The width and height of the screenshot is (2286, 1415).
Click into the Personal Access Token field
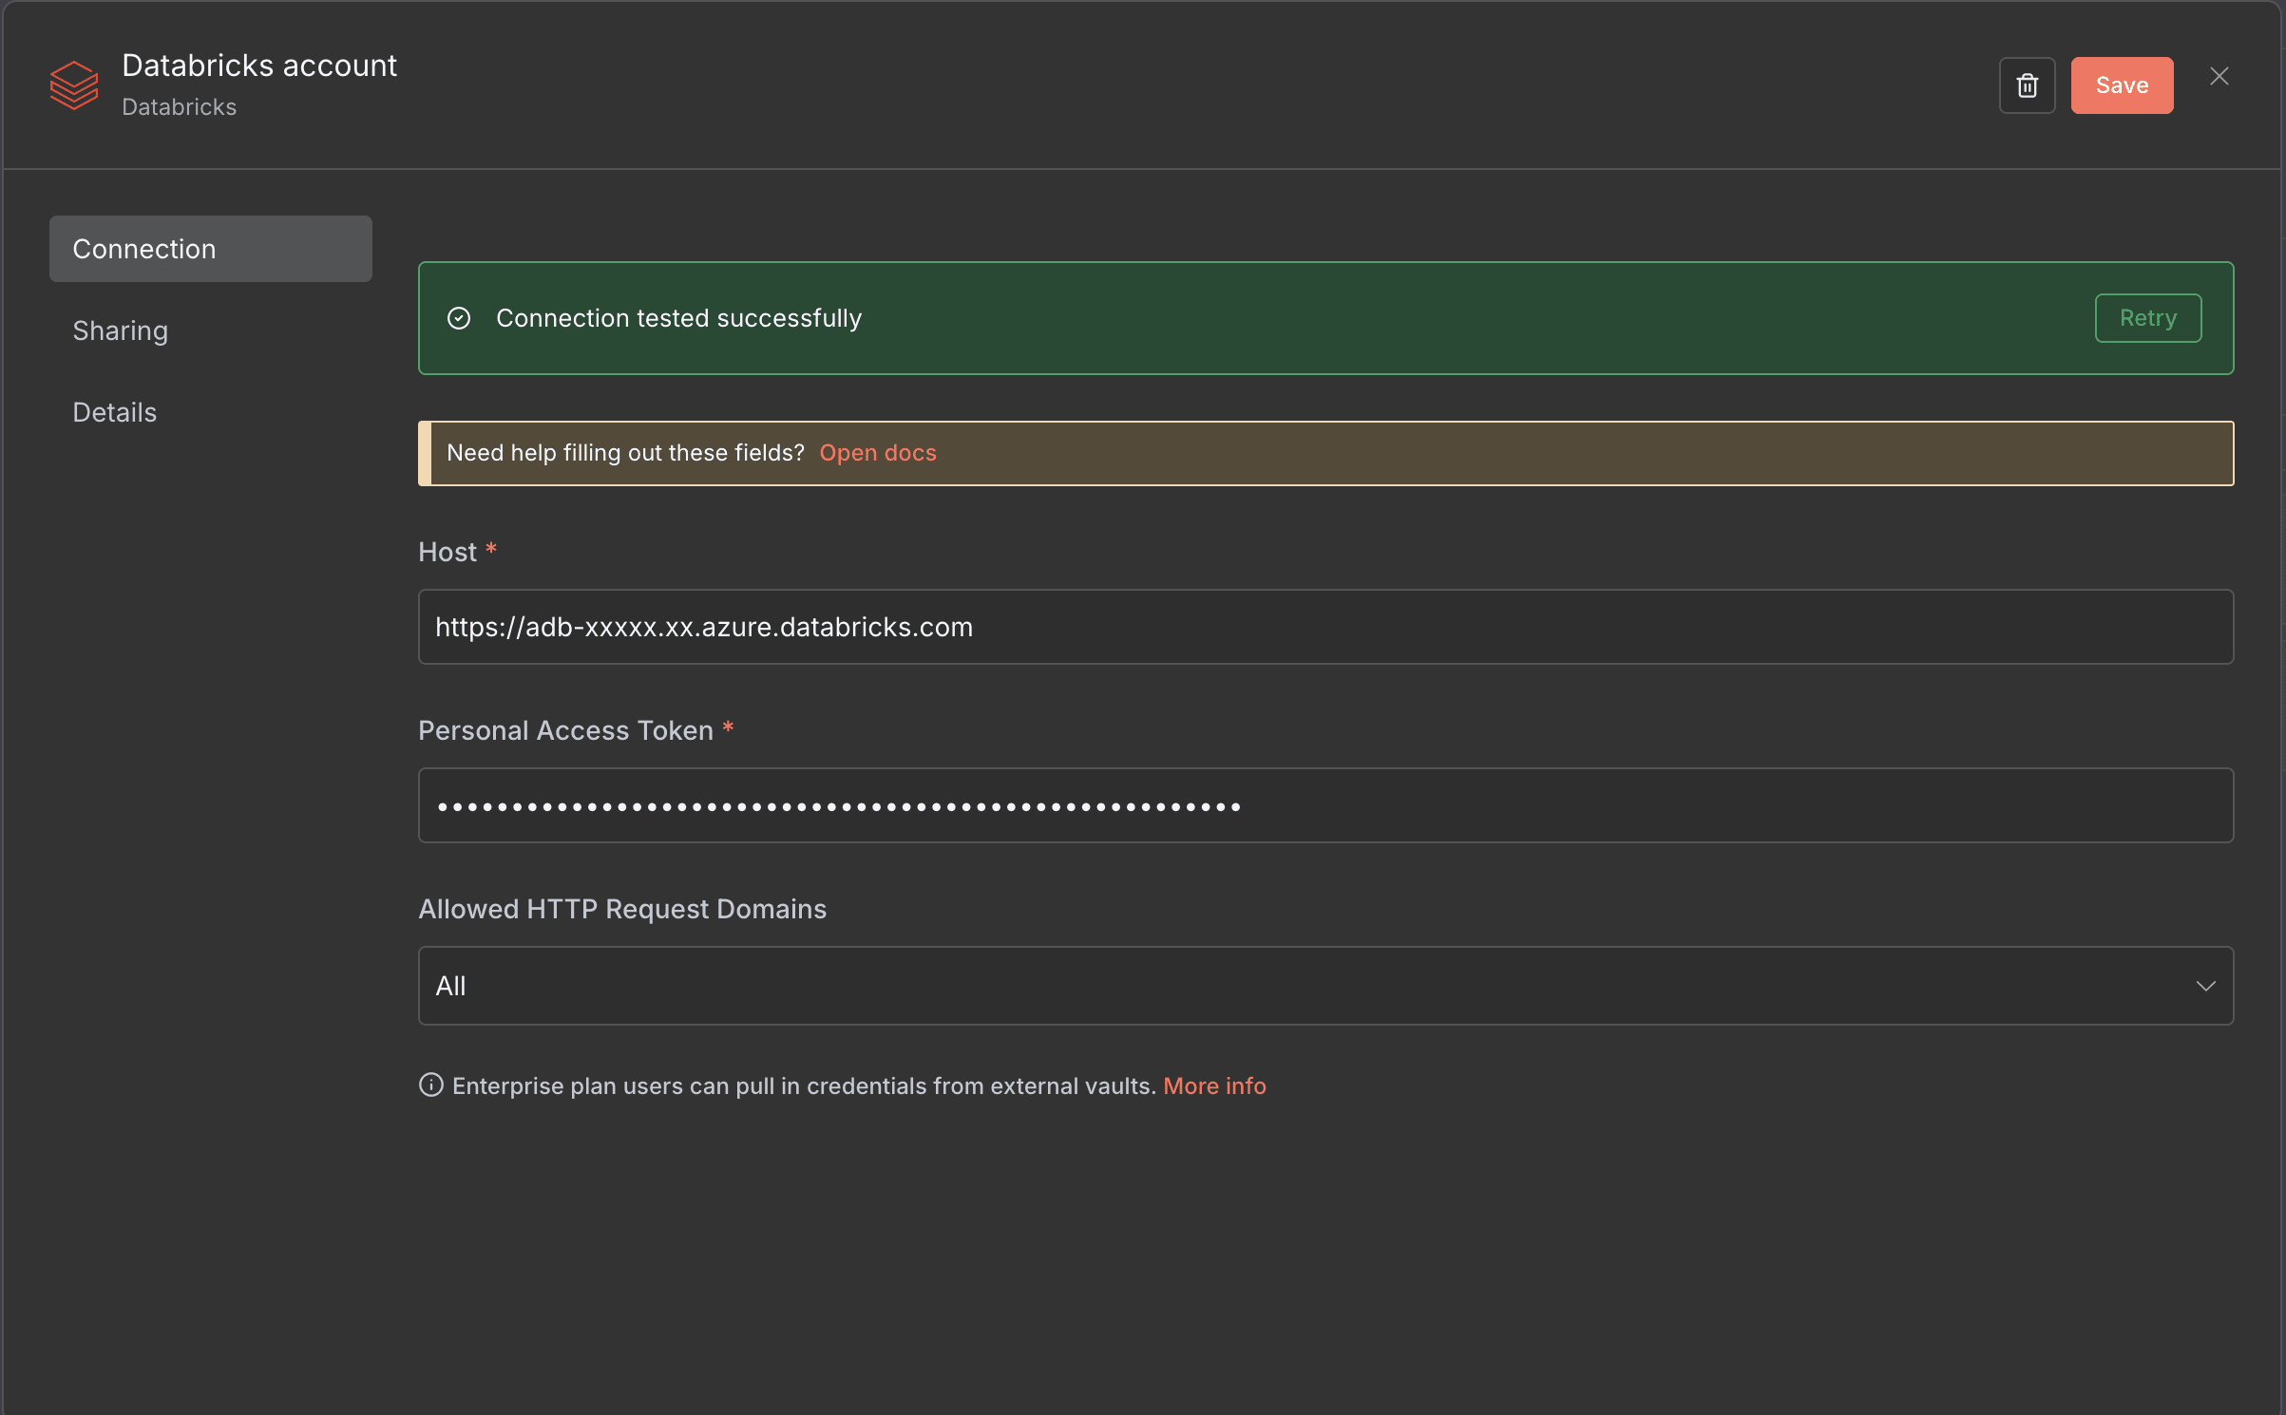pyautogui.click(x=1324, y=805)
